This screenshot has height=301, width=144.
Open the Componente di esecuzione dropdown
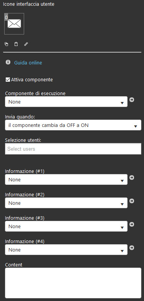[x=66, y=102]
